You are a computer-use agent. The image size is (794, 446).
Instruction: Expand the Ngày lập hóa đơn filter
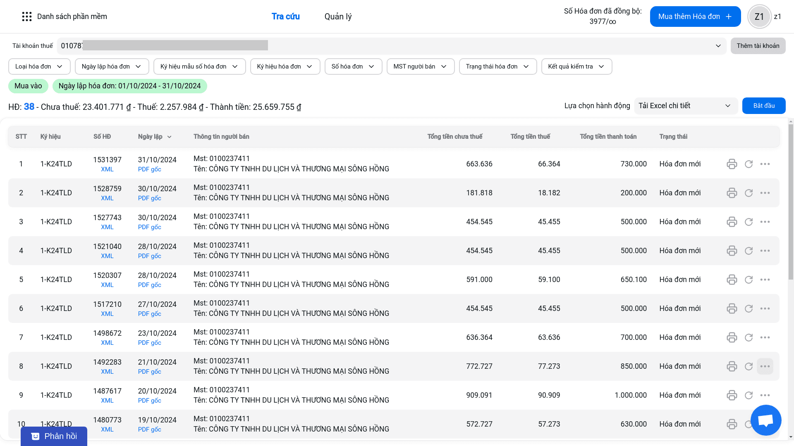(112, 66)
